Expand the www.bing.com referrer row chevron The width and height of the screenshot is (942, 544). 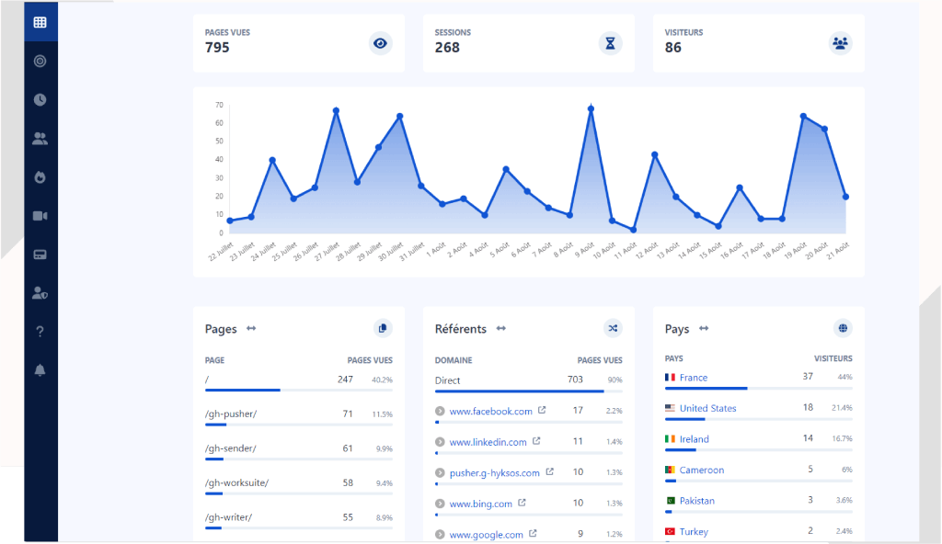tap(440, 504)
